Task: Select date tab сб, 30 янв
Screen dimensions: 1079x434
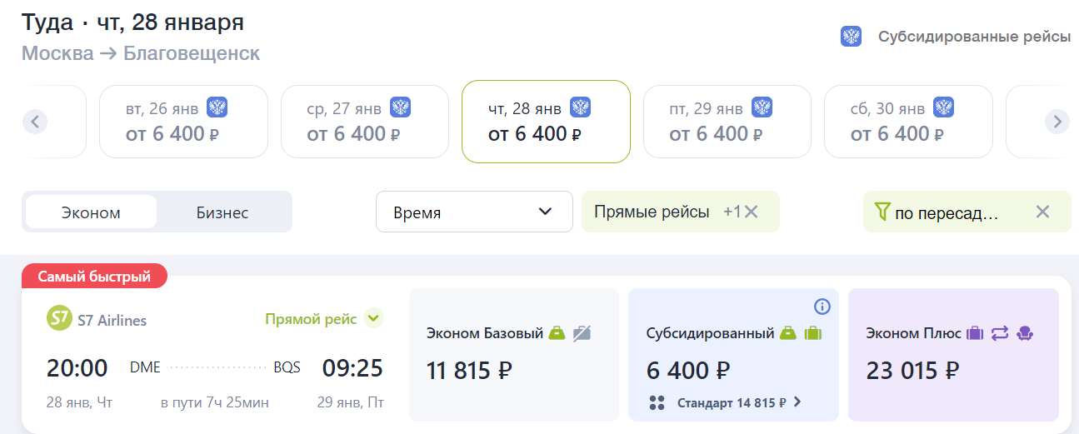Action: (x=908, y=122)
